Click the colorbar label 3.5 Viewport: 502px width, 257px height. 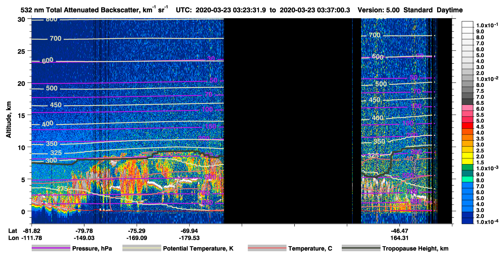coord(481,138)
